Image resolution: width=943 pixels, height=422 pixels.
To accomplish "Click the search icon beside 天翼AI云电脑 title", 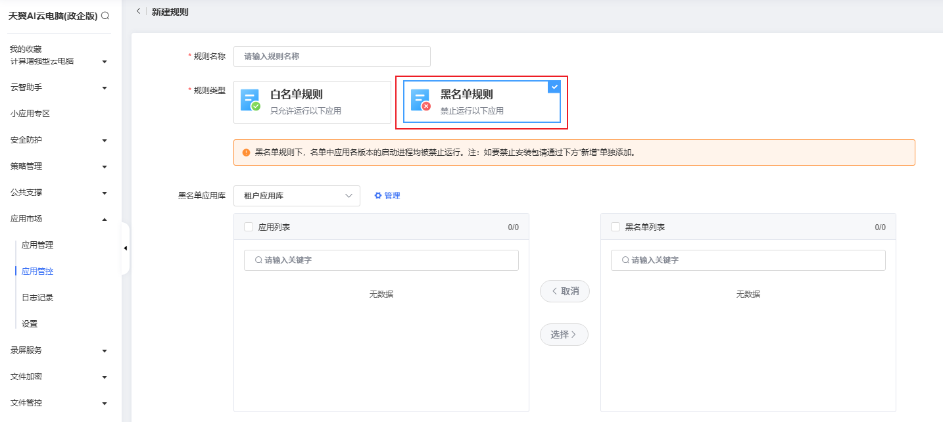I will (x=105, y=15).
